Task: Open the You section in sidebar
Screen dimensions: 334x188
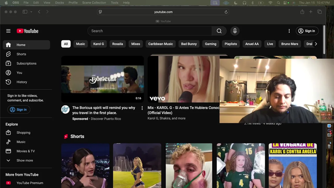Action: [26, 73]
